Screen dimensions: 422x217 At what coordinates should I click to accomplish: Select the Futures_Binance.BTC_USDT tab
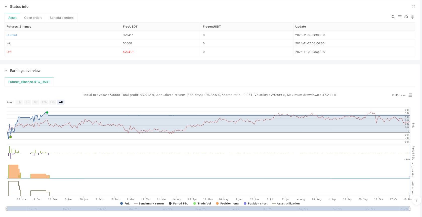click(x=29, y=82)
